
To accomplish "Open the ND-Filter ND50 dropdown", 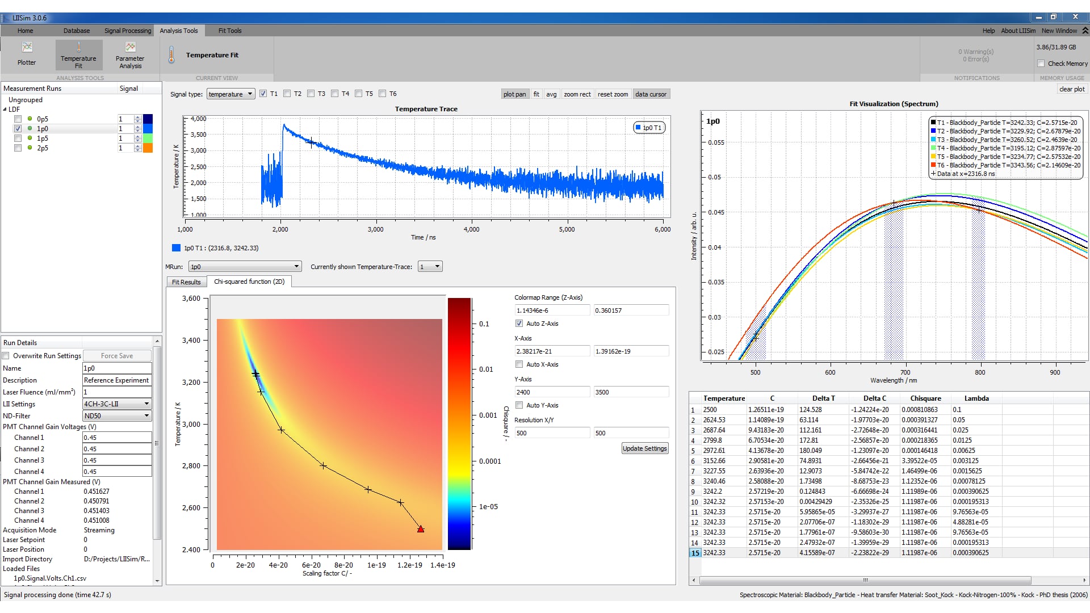I will (x=117, y=416).
